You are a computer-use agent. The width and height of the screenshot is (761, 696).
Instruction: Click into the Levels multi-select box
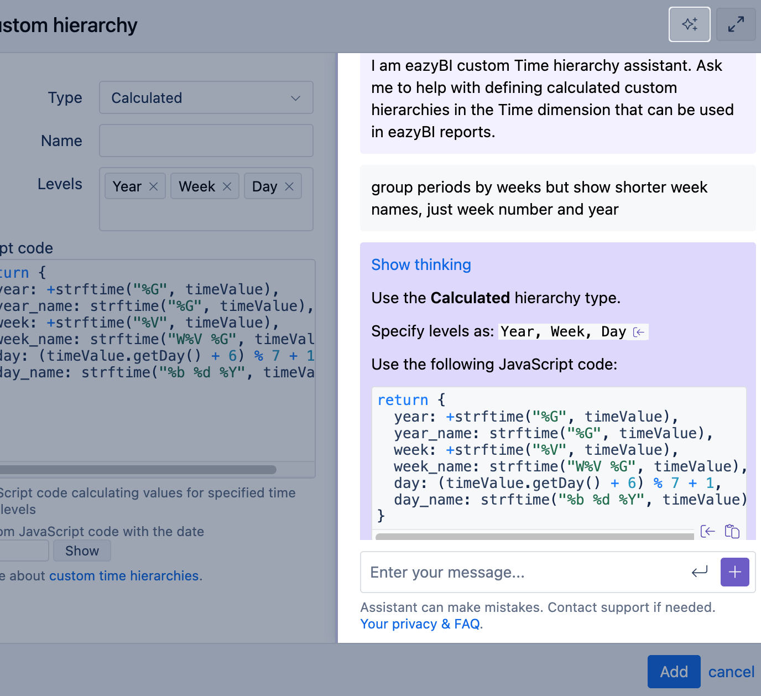click(x=206, y=215)
